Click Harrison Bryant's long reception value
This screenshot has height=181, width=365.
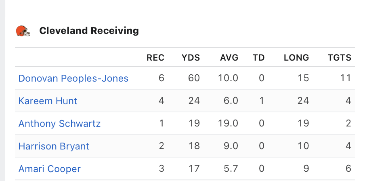[x=303, y=146]
